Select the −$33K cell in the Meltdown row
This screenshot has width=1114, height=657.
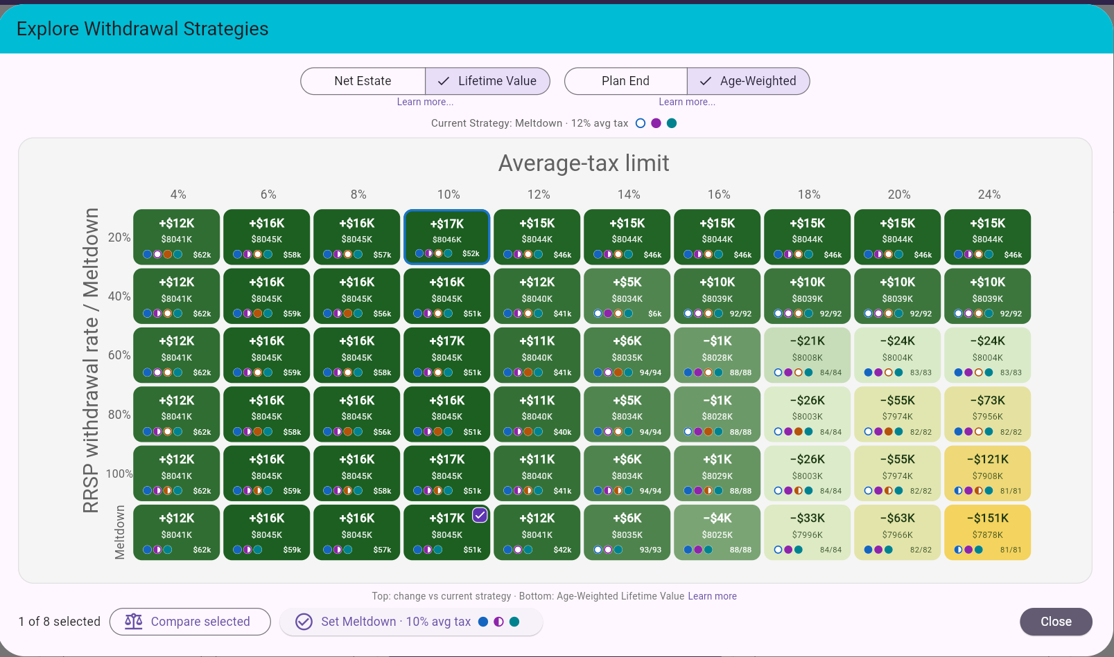[x=808, y=532]
